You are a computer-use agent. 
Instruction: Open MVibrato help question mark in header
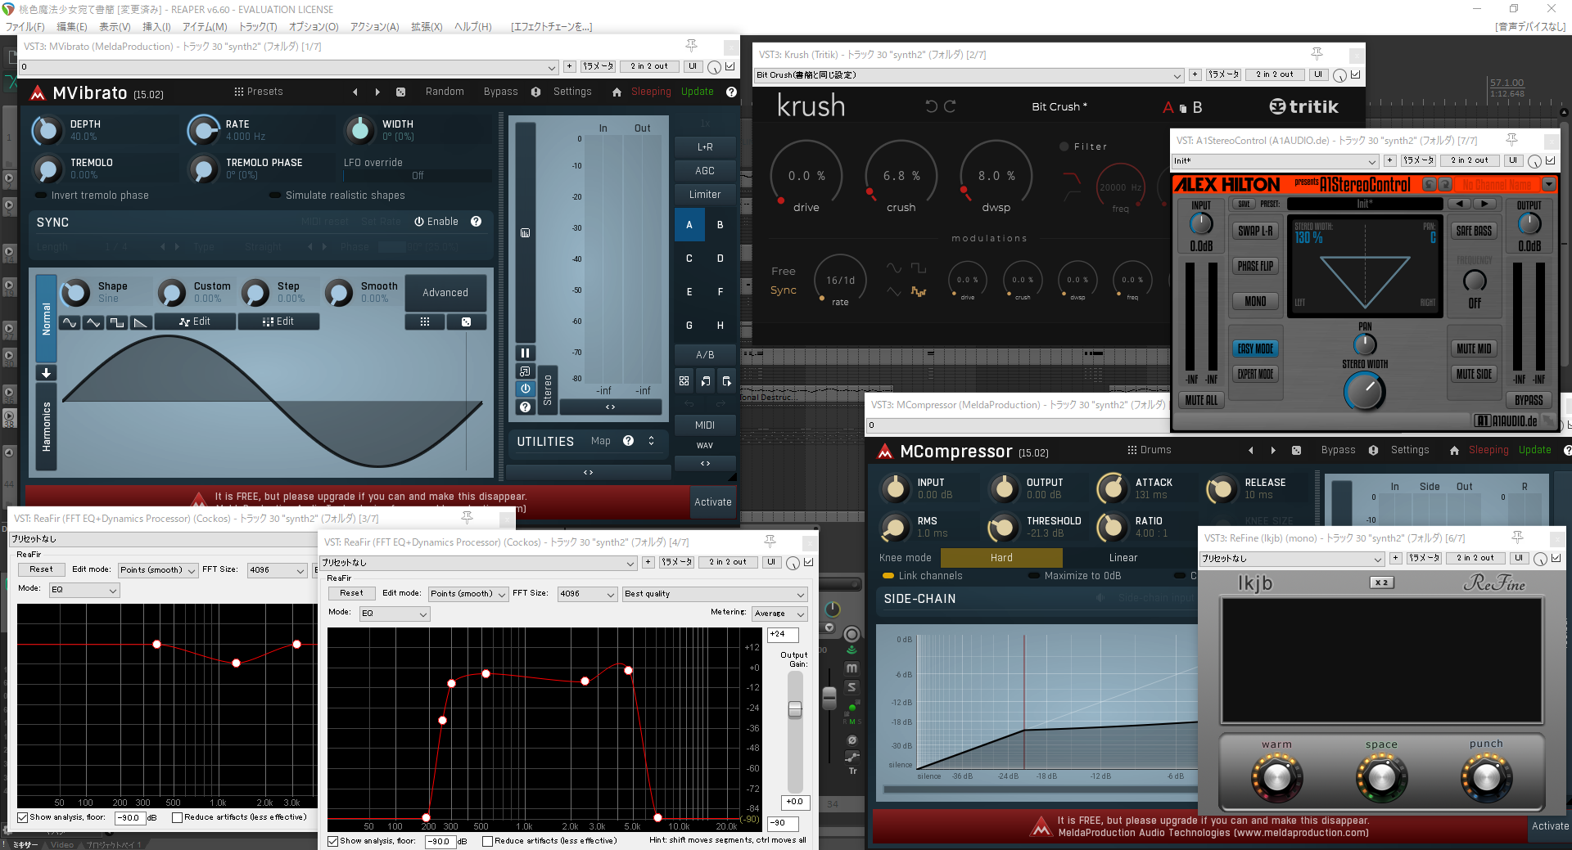731,92
